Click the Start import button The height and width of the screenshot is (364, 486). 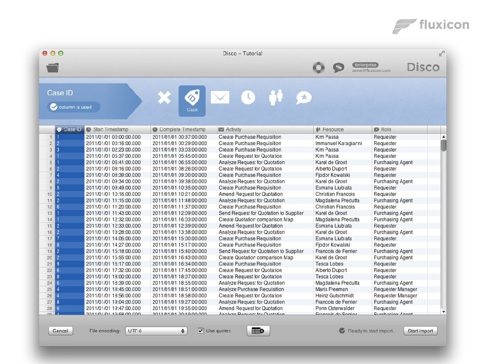421,331
